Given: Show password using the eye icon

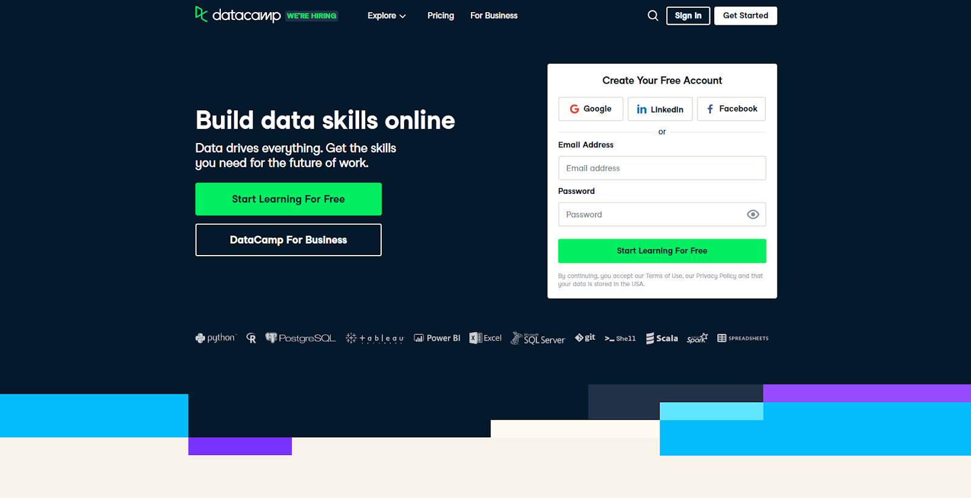Looking at the screenshot, I should click(753, 214).
